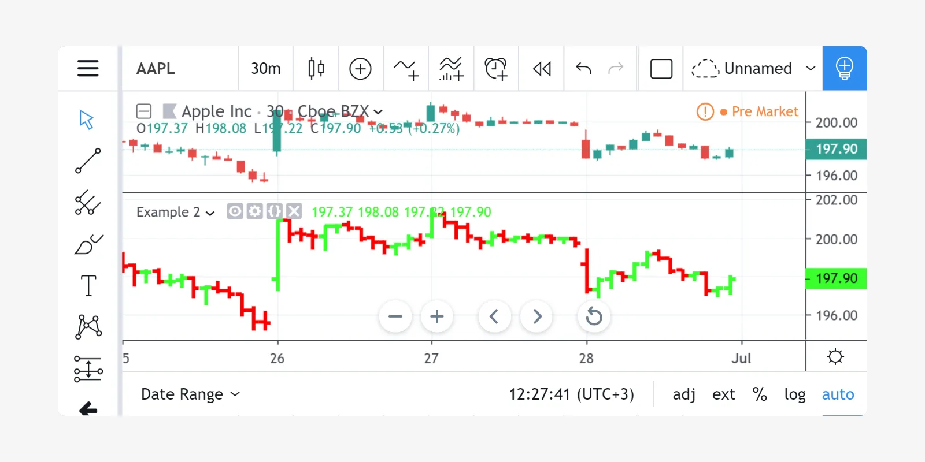Image resolution: width=925 pixels, height=462 pixels.
Task: Click the 27 date on time axis
Action: [x=431, y=358]
